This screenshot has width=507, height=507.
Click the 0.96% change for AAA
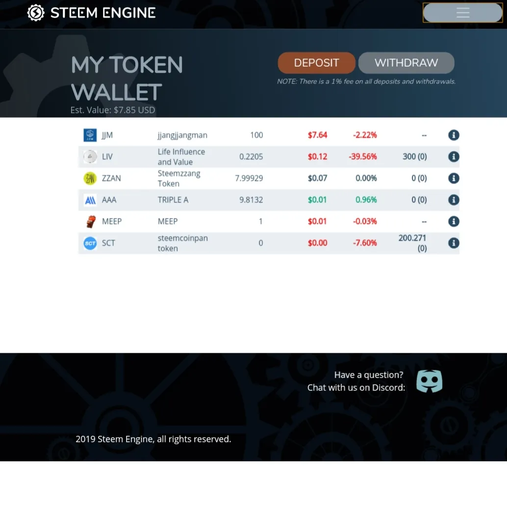point(366,200)
